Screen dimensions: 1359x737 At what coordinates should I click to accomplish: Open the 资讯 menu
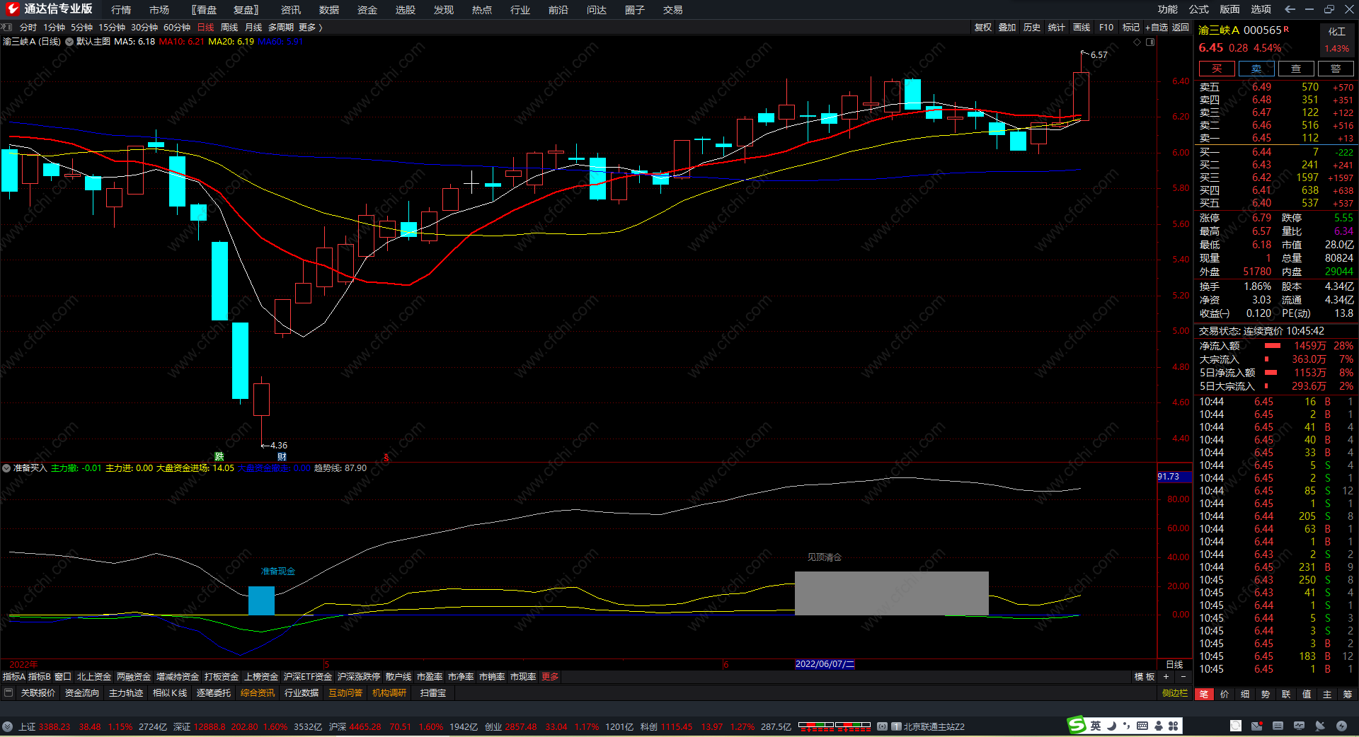[x=291, y=9]
